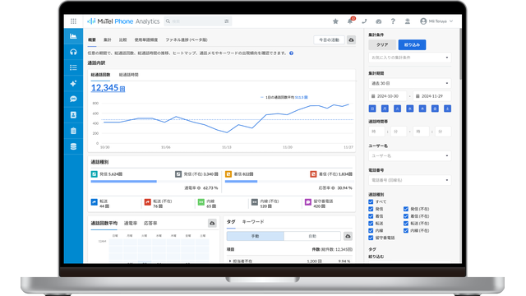Viewport: 526px width, 296px height.
Task: Switch to the 集計 tab
Action: coord(108,40)
